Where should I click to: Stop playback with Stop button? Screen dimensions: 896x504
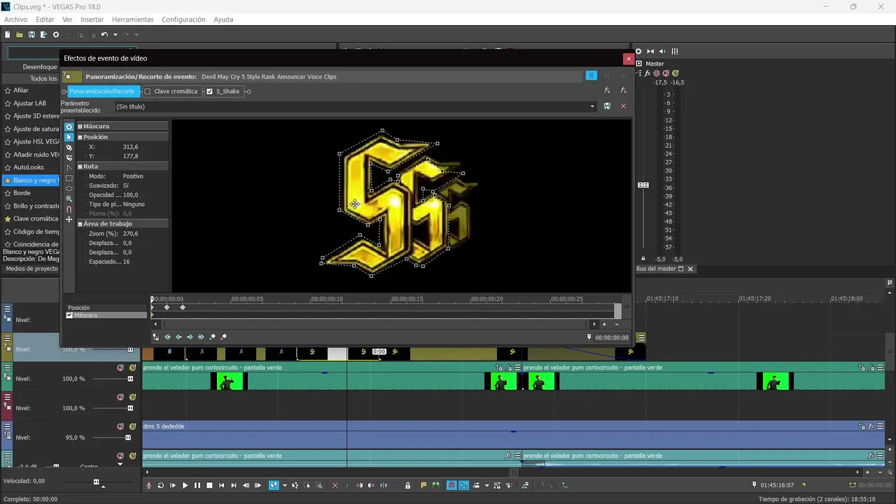coord(209,485)
